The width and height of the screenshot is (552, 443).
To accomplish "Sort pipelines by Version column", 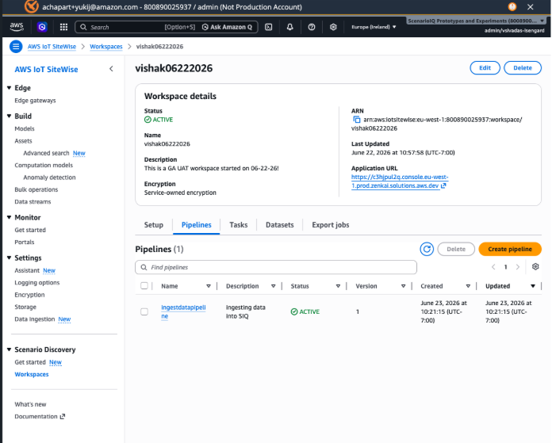I will (x=403, y=286).
